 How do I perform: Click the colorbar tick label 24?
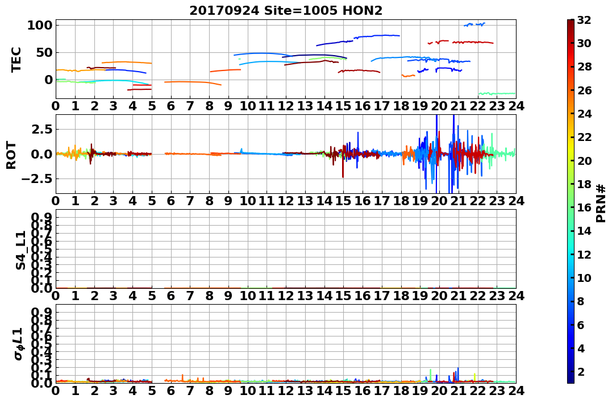584,114
